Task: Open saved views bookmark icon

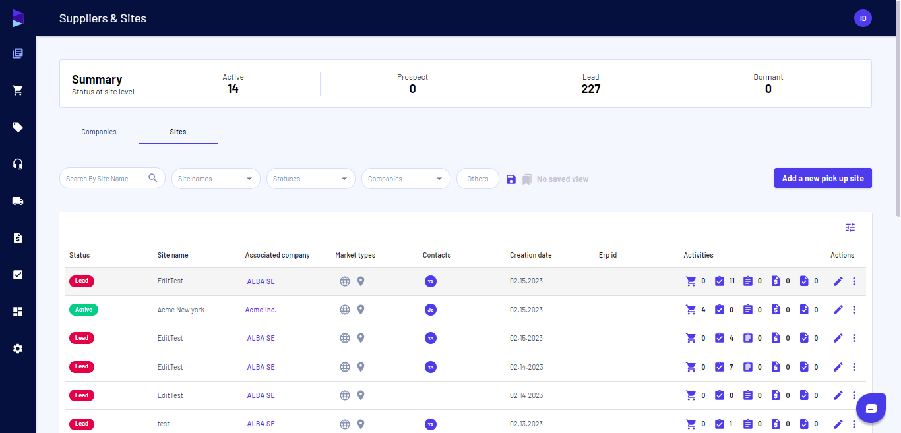Action: pyautogui.click(x=526, y=179)
